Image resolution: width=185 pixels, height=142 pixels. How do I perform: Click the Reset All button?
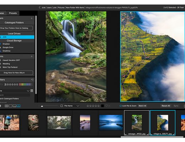tap(166, 106)
